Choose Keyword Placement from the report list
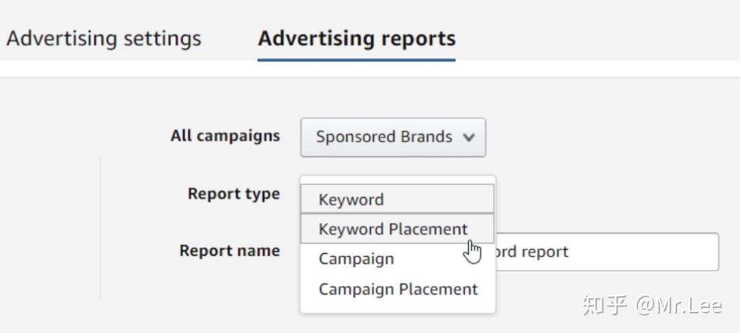This screenshot has height=336, width=741. point(392,229)
